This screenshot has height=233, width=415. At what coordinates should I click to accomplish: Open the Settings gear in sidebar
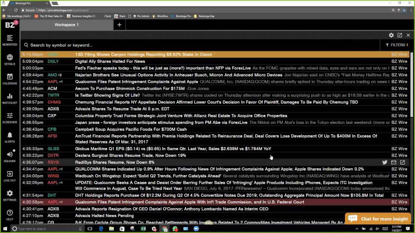10,195
